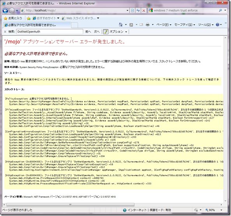Click the magnifier Search icon
The width and height of the screenshot is (231, 216).
coord(220,10)
